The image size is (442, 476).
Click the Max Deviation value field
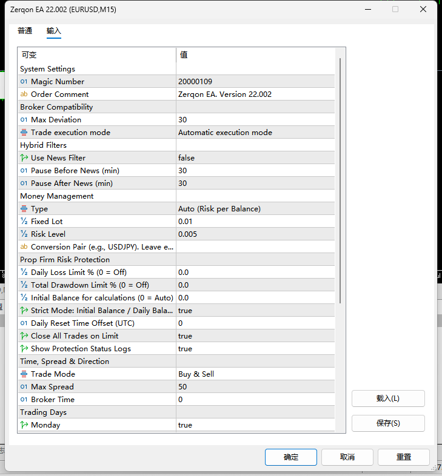(x=255, y=120)
